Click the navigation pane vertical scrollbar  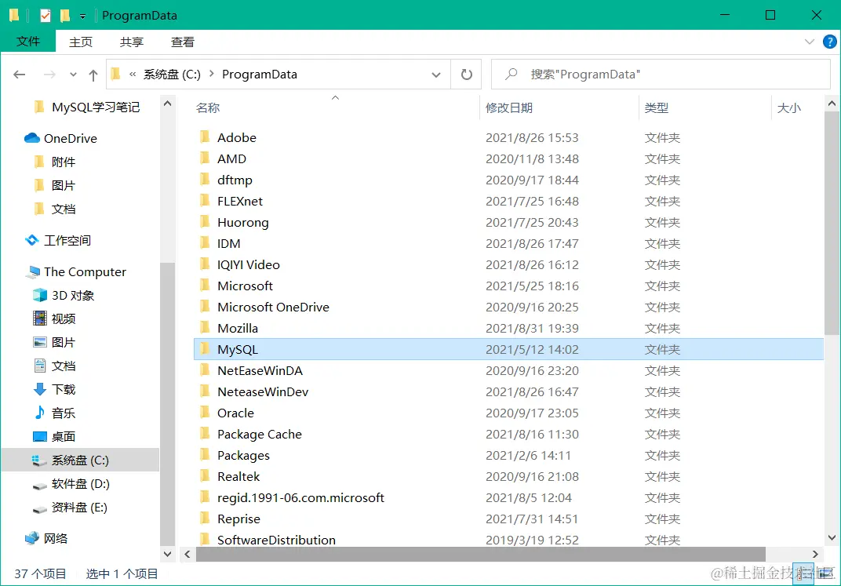click(167, 402)
